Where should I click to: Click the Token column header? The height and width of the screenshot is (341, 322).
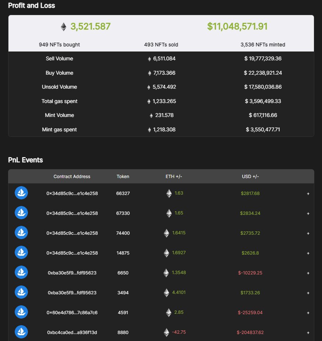[x=123, y=176]
